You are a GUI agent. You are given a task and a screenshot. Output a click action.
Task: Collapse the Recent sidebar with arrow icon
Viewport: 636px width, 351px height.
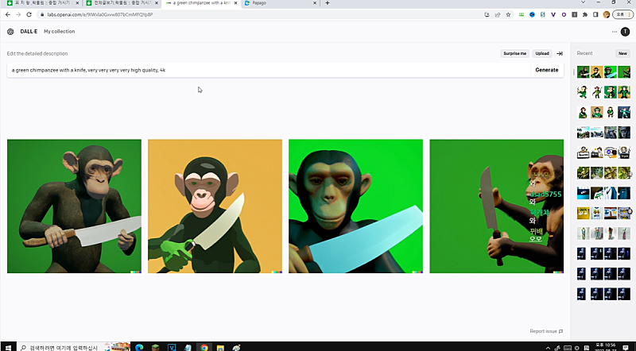(560, 53)
